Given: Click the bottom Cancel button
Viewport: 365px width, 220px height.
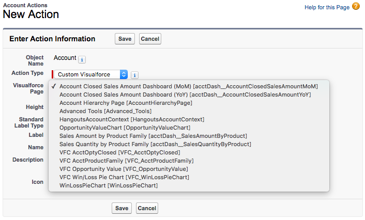Looking at the screenshot, I should [x=147, y=208].
